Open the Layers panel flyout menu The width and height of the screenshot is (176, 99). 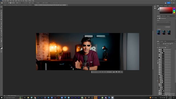(x=175, y=42)
